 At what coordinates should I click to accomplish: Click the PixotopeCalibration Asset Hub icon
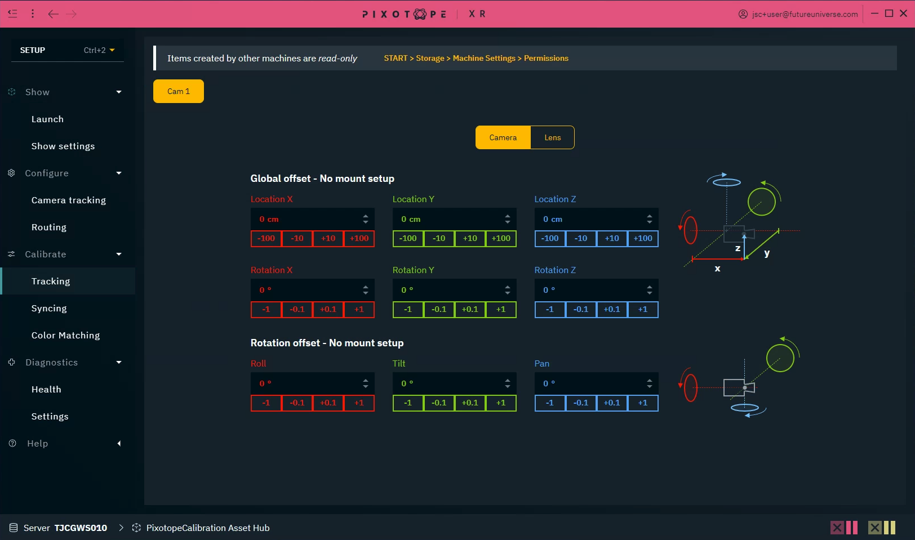(136, 528)
